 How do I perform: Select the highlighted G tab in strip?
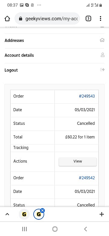point(39,214)
